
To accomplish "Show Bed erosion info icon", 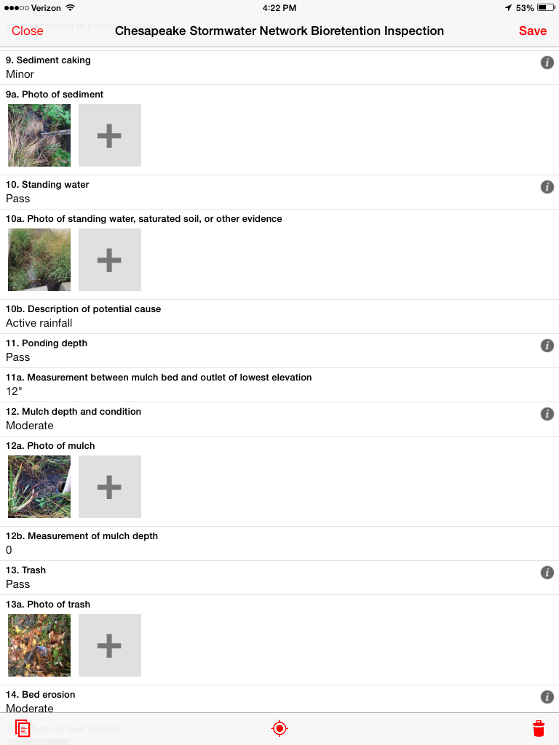I will click(x=547, y=698).
